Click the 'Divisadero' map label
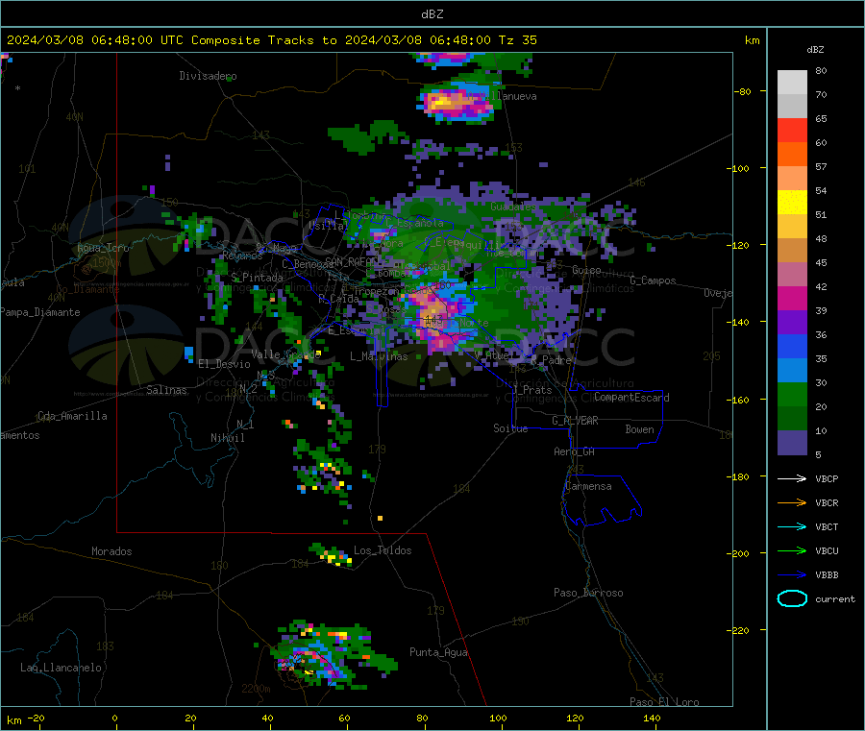The image size is (865, 731). click(208, 76)
